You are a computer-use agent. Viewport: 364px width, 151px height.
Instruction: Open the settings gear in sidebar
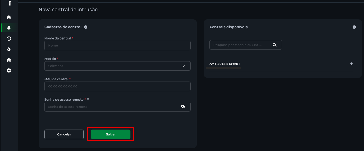coord(9,70)
